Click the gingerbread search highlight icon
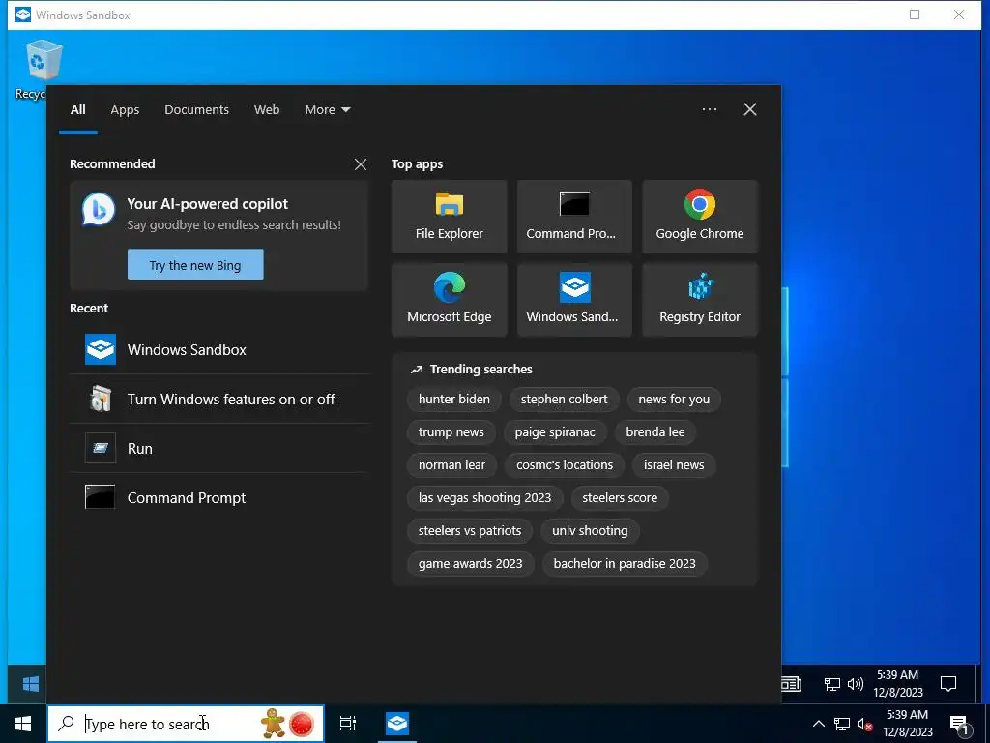This screenshot has height=743, width=990. coord(274,723)
